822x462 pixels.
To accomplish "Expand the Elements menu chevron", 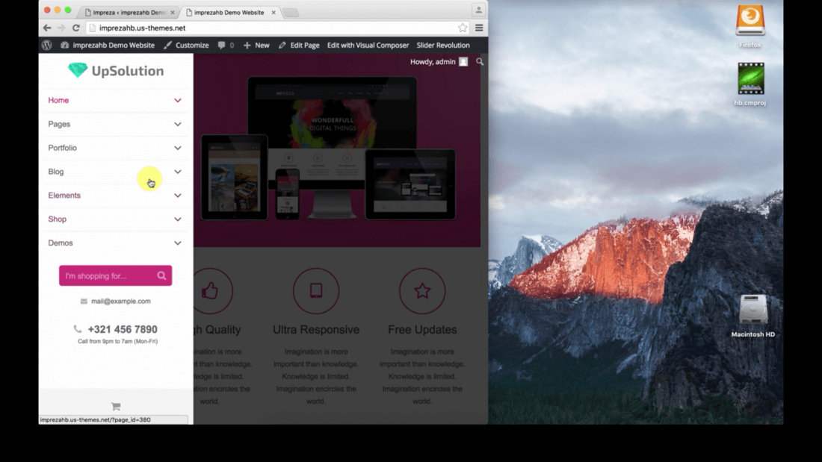I will (178, 196).
